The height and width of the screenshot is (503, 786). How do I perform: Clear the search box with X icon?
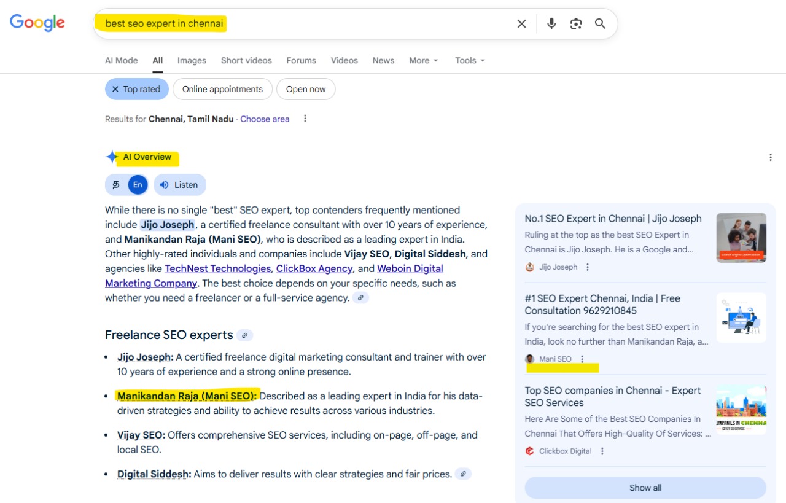pyautogui.click(x=521, y=24)
